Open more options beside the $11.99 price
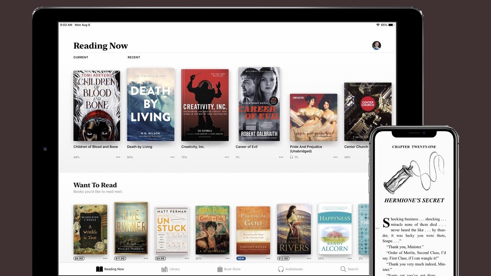The image size is (491, 276). point(146,258)
